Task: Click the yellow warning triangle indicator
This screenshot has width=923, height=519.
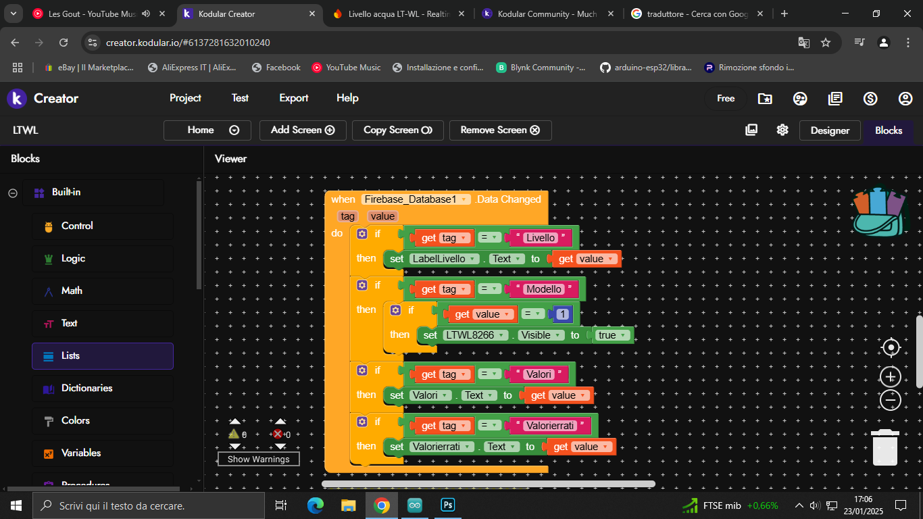Action: pyautogui.click(x=234, y=435)
